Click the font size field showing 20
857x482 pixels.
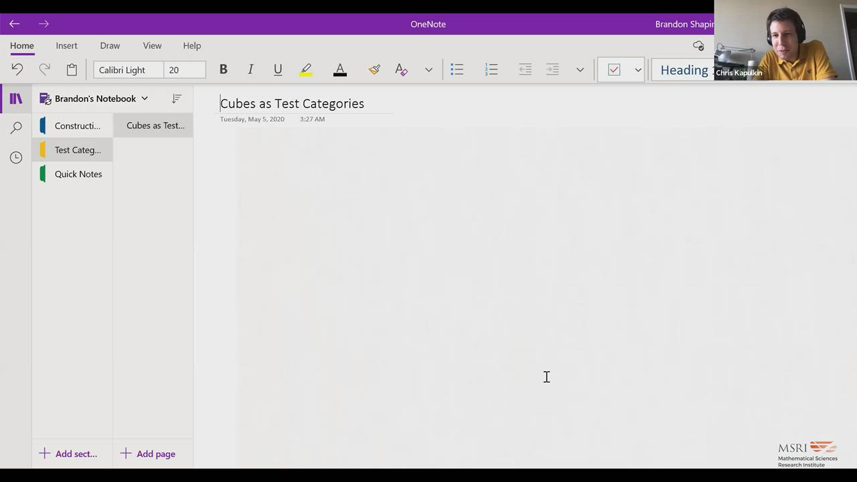click(x=185, y=70)
